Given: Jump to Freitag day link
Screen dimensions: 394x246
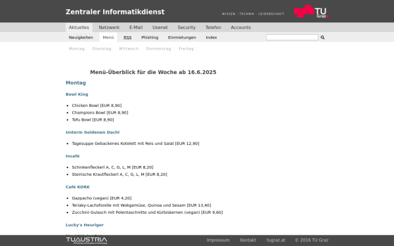Looking at the screenshot, I should pos(186,49).
